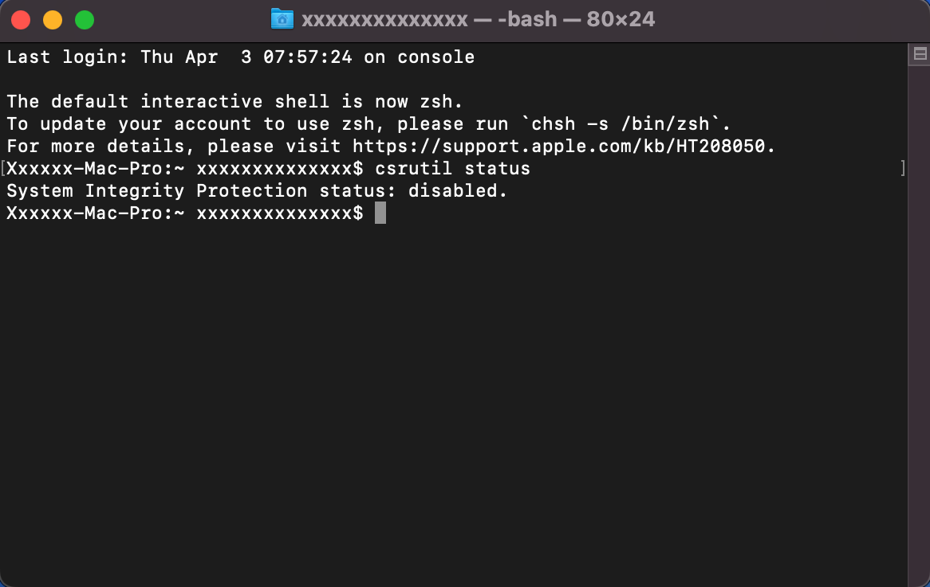This screenshot has height=587, width=930.
Task: Click the `chsh -s /bin/zsh` command text
Action: coord(621,123)
